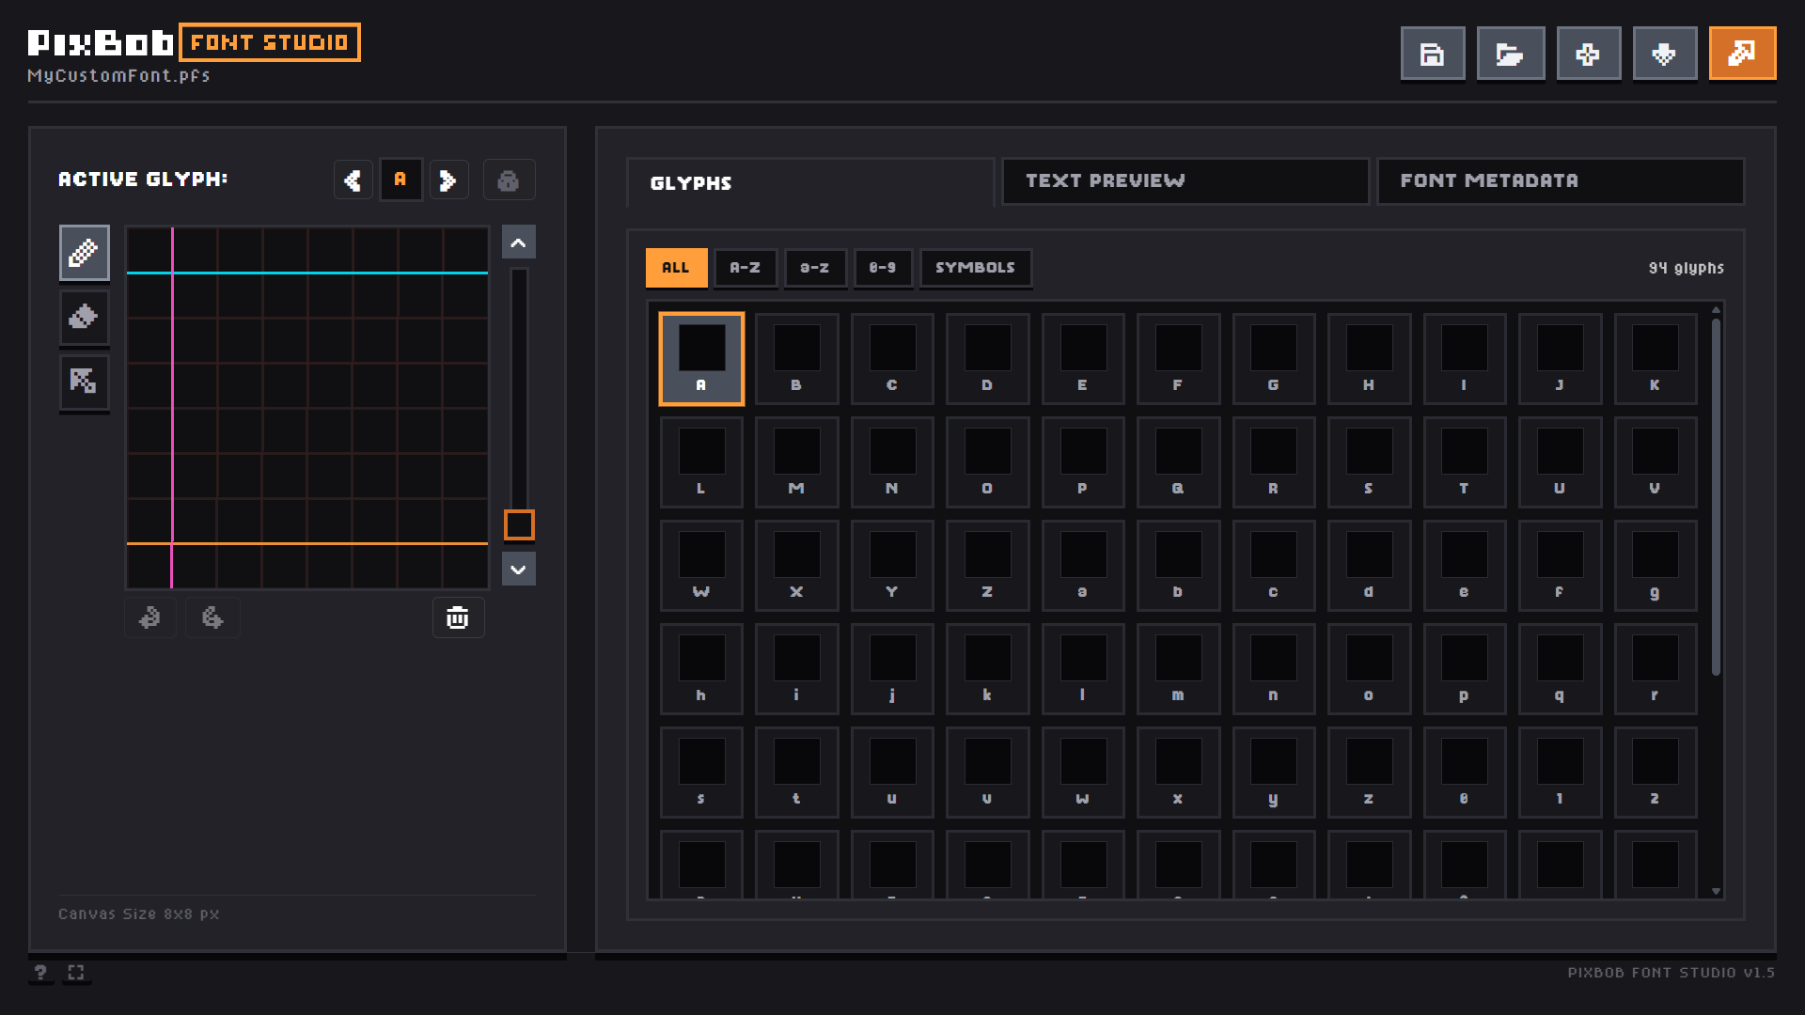This screenshot has height=1015, width=1805.
Task: Select the uppercase M glyph cell
Action: pyautogui.click(x=796, y=462)
